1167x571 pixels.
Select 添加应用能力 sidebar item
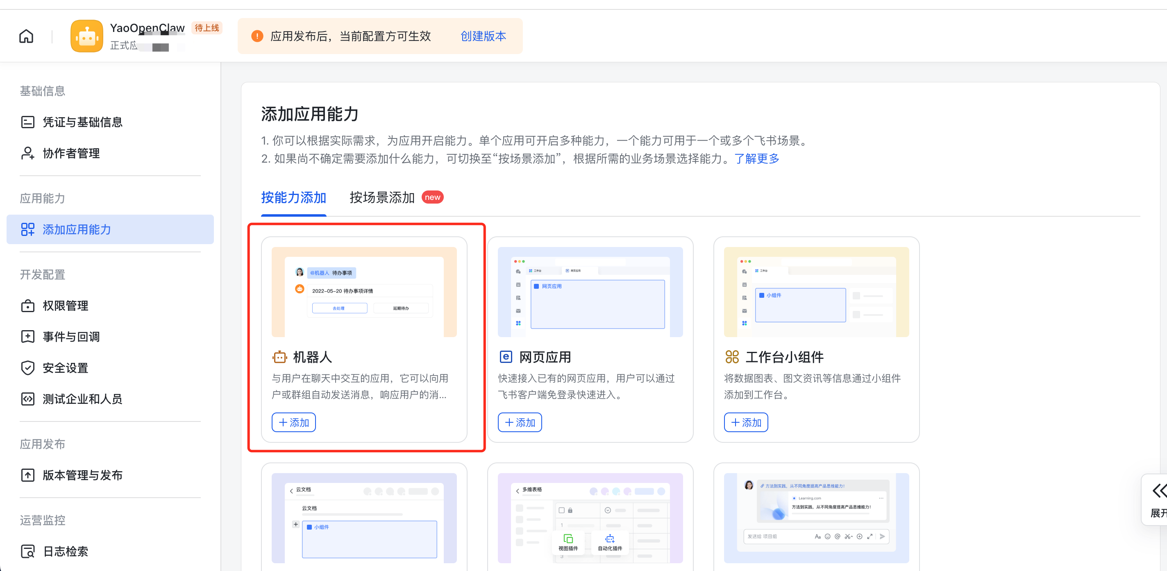76,229
